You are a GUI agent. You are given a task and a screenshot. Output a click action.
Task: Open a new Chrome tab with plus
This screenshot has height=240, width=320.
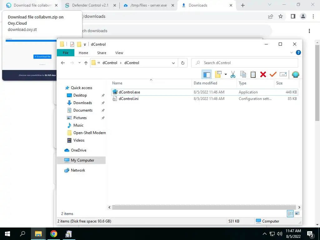click(x=242, y=5)
